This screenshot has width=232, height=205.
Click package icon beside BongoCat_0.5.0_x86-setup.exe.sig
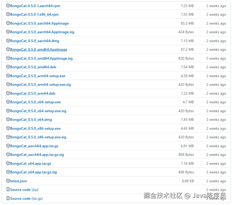point(8,137)
